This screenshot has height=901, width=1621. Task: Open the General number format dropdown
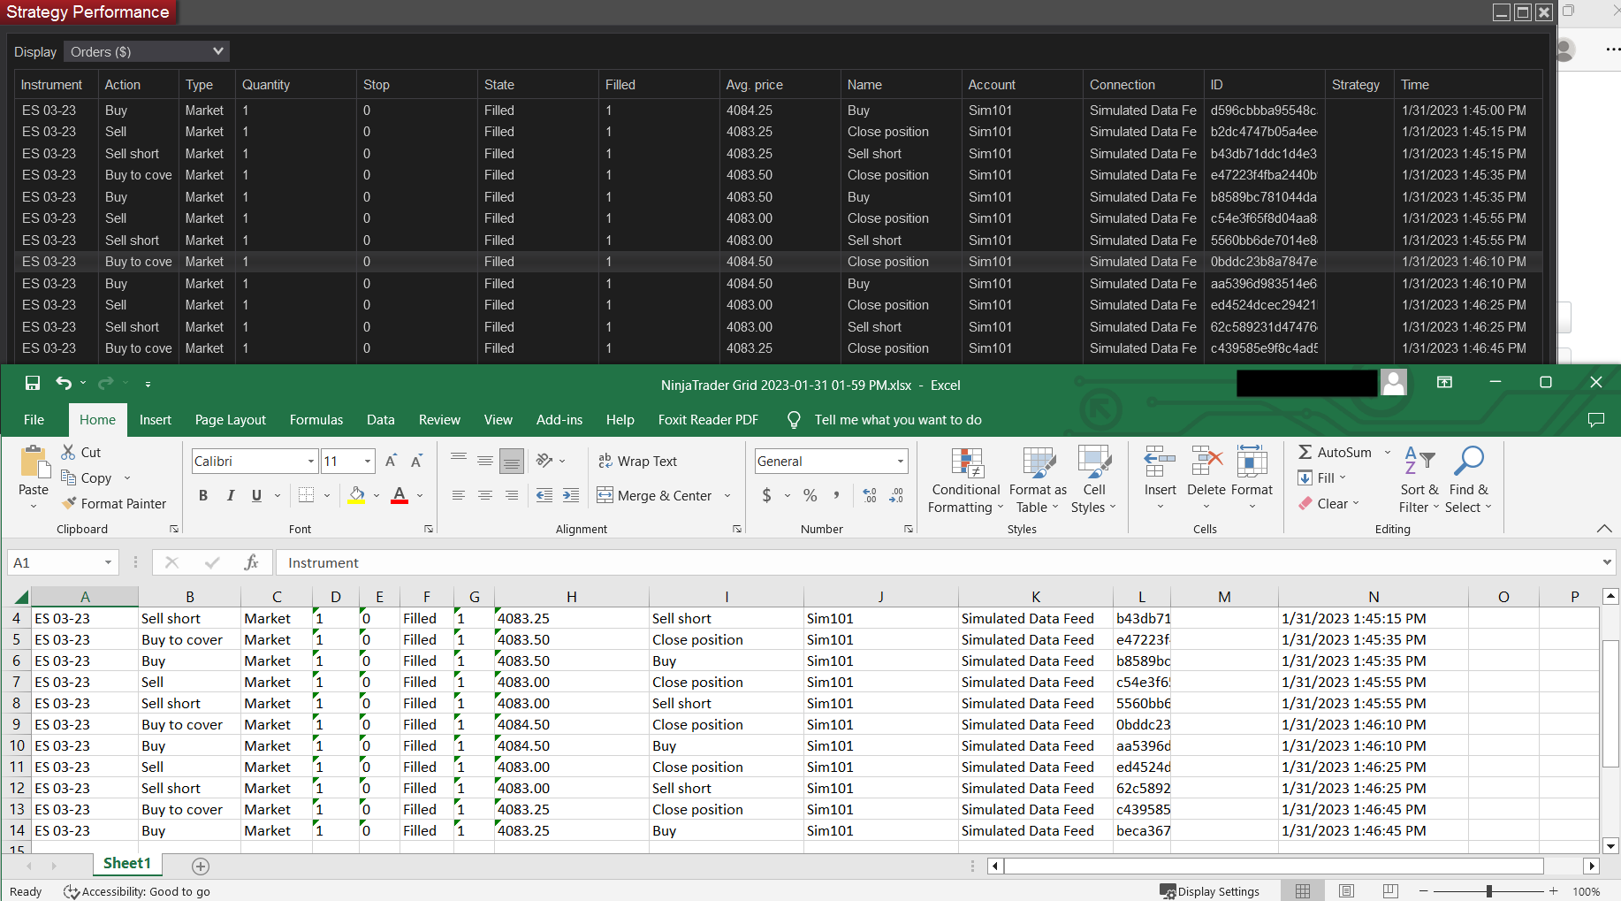point(901,461)
